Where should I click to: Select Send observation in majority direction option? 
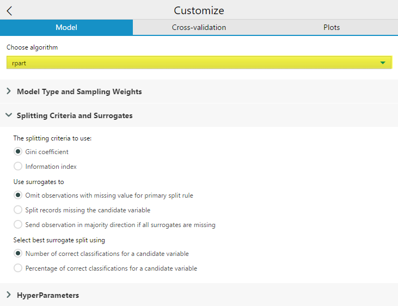click(19, 225)
